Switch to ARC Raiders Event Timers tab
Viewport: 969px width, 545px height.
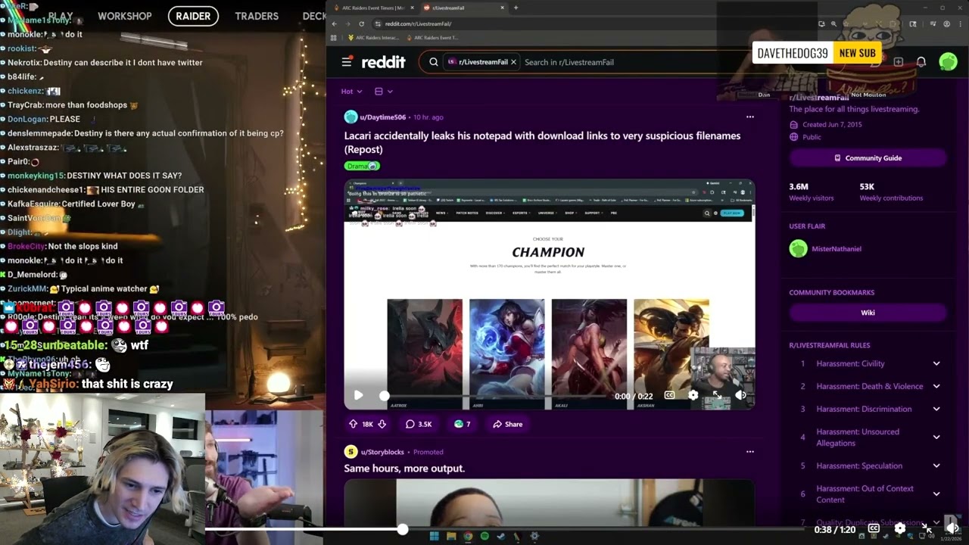click(x=372, y=8)
